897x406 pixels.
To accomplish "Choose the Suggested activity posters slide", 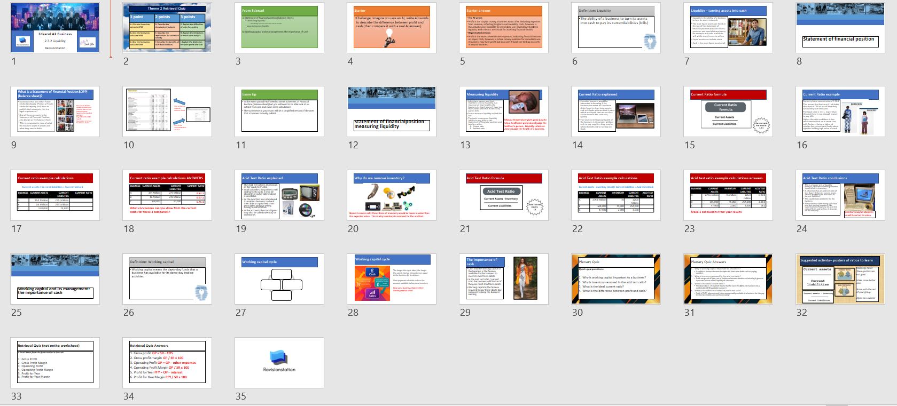I will (x=840, y=279).
